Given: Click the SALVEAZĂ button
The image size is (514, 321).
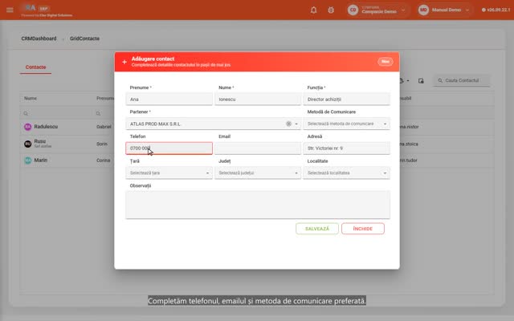Looking at the screenshot, I should point(317,229).
